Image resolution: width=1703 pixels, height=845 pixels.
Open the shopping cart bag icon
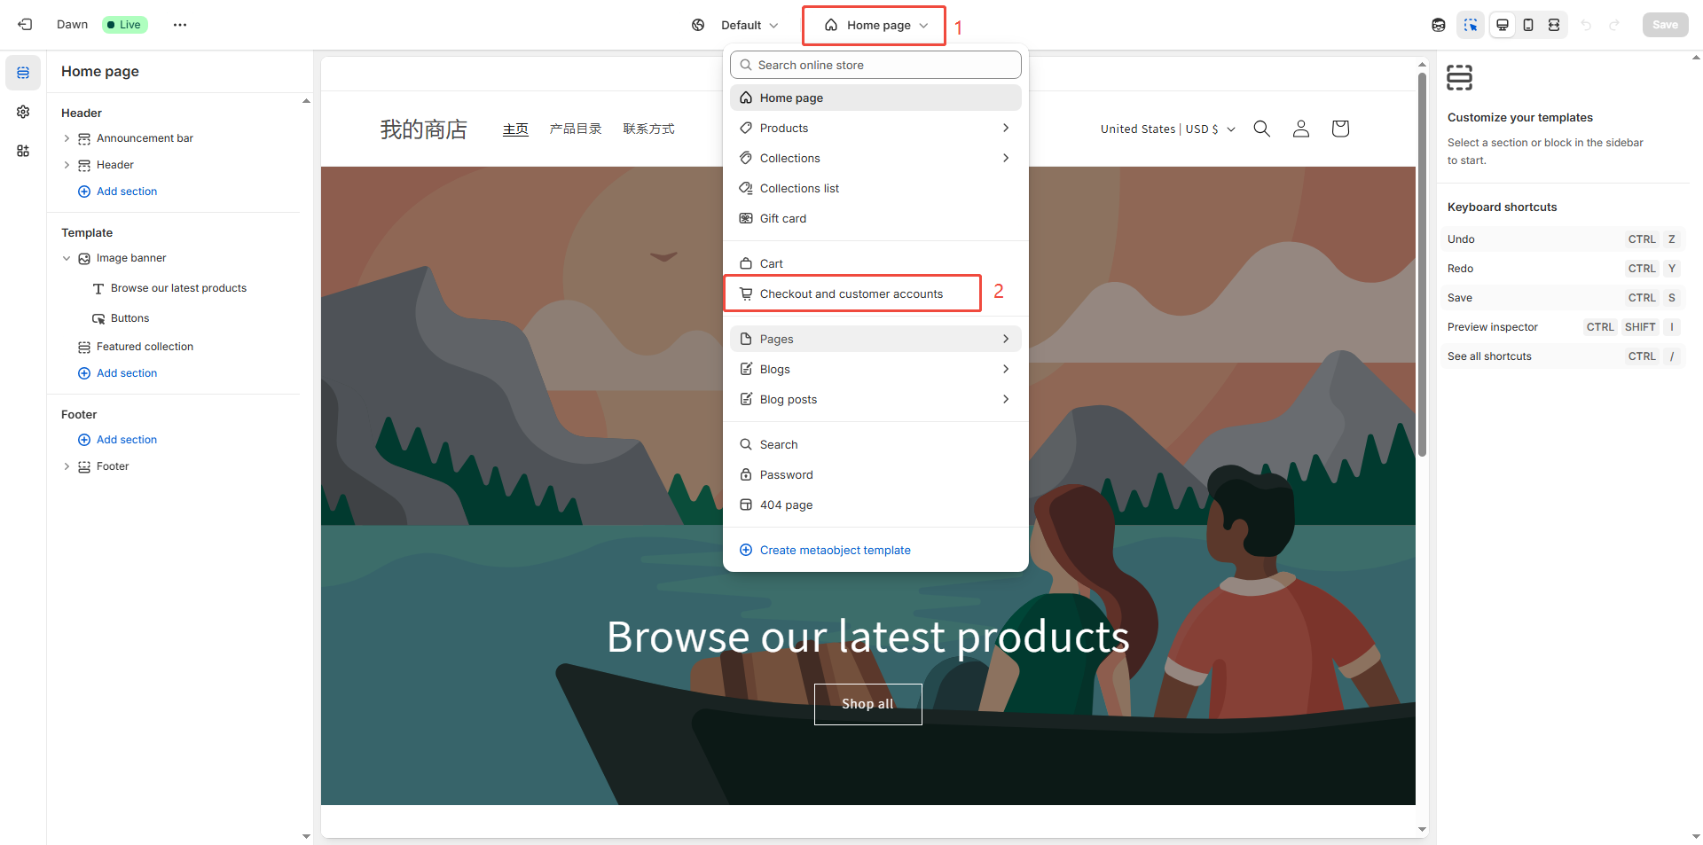click(x=1339, y=129)
